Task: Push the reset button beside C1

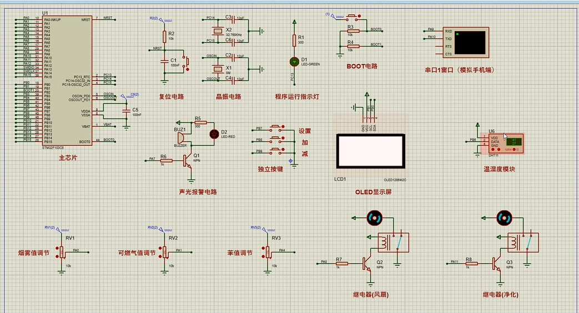Action: [186, 61]
